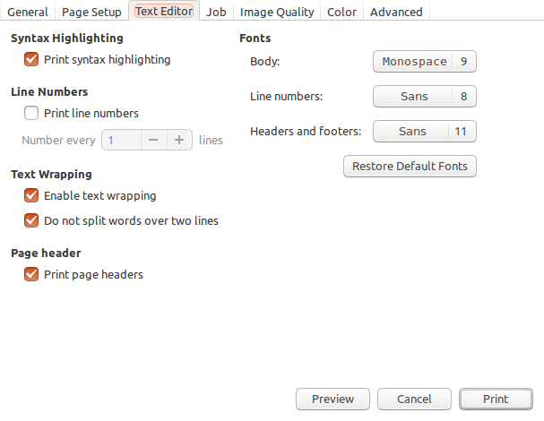Click the Syntax Highlighting heading
Viewport: 544px width, 421px height.
tap(67, 39)
